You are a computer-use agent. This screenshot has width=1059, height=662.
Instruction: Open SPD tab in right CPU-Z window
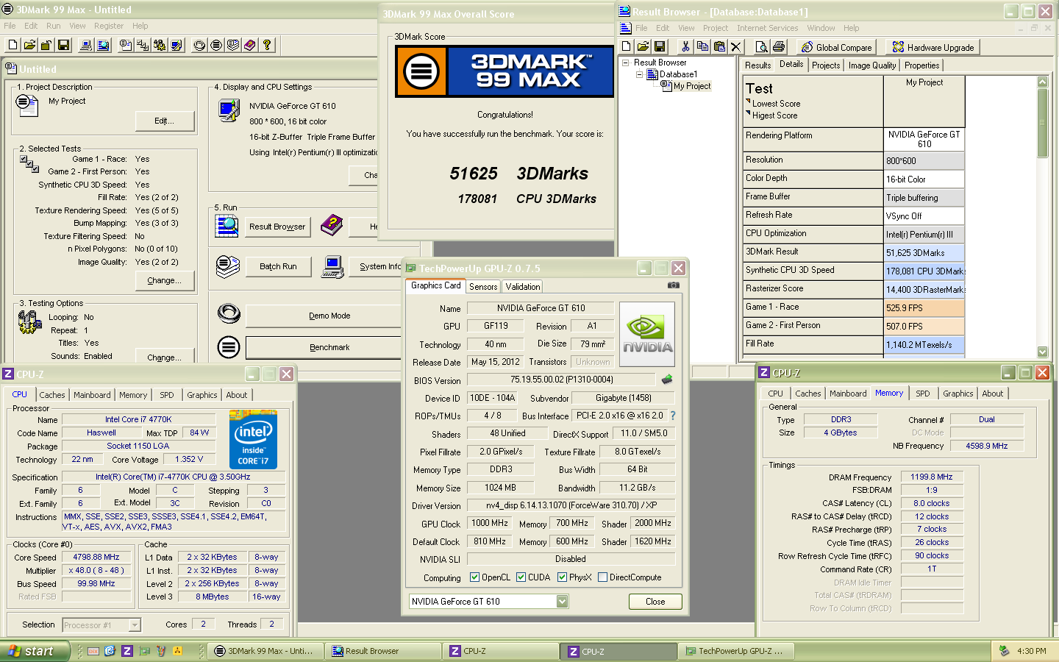[923, 394]
